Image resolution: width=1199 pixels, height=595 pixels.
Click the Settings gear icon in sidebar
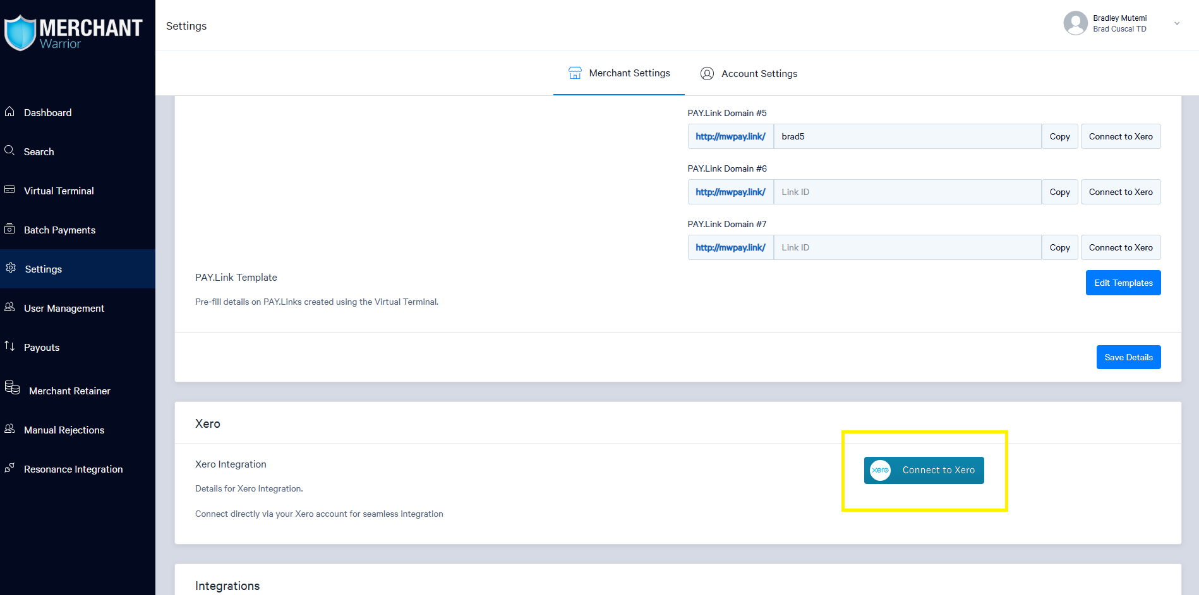tap(11, 268)
